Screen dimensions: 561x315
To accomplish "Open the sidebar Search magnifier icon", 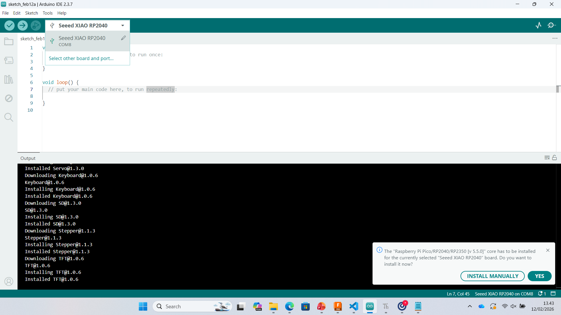I will 9,117.
